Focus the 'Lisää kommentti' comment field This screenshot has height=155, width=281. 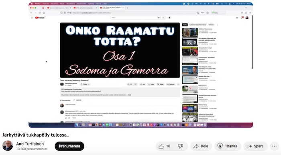click(122, 105)
